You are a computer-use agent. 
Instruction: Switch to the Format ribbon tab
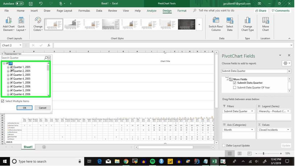coord(182,11)
